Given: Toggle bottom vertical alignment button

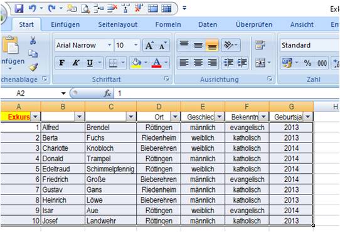Looking at the screenshot, I should [x=212, y=46].
